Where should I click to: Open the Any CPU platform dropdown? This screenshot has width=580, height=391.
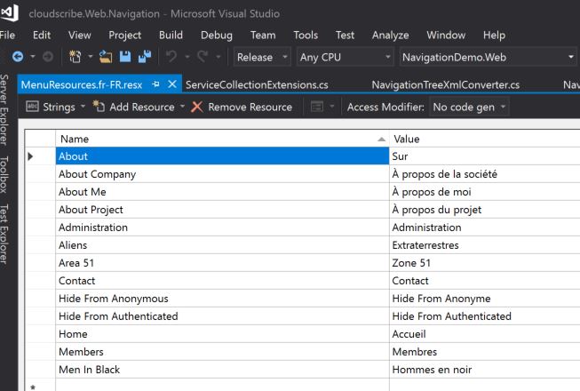click(x=346, y=57)
